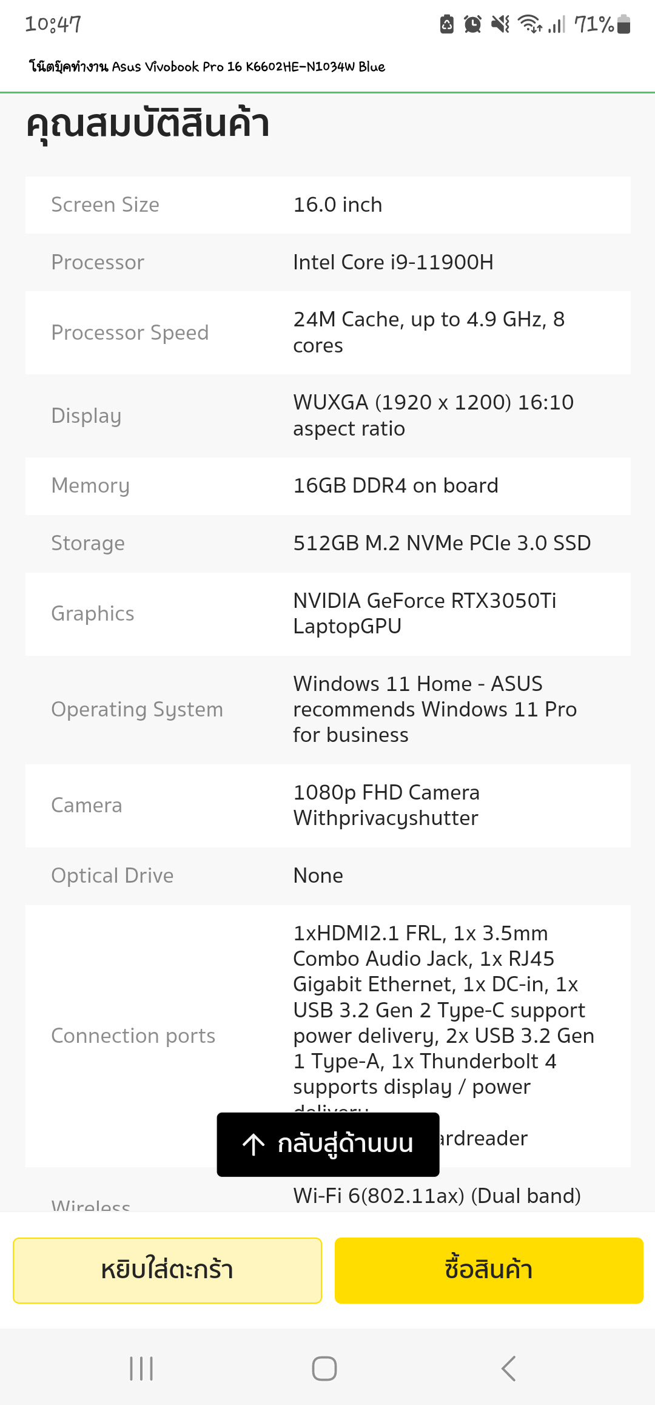Tap the Android back arrow icon
The height and width of the screenshot is (1405, 655).
point(508,1369)
